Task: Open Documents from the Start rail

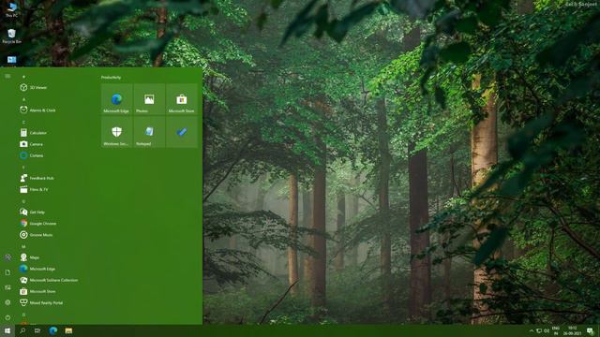Action: pyautogui.click(x=7, y=272)
